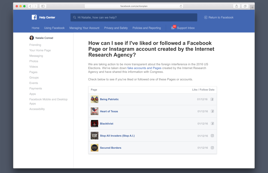The width and height of the screenshot is (268, 173).
Task: Open the Home tab in Help Center
Action: pyautogui.click(x=35, y=28)
